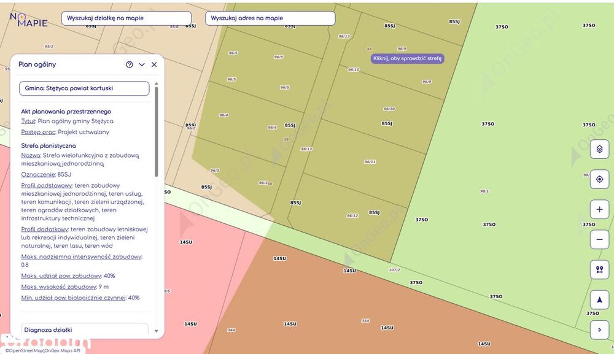Zoom out with the minus button
The image size is (614, 354).
(599, 239)
